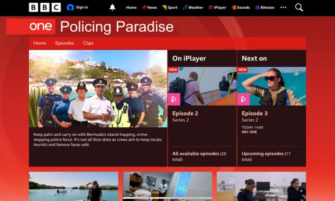Click the iPlayer play icon on Episode 3
The height and width of the screenshot is (201, 335).
click(243, 99)
